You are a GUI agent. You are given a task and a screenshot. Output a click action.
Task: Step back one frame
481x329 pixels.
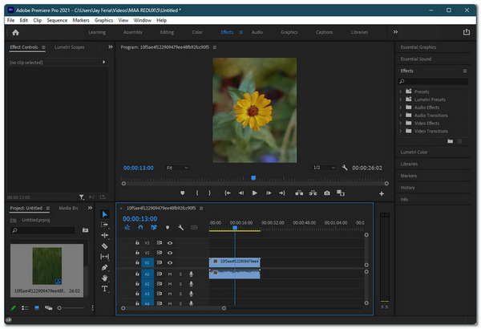tap(241, 193)
